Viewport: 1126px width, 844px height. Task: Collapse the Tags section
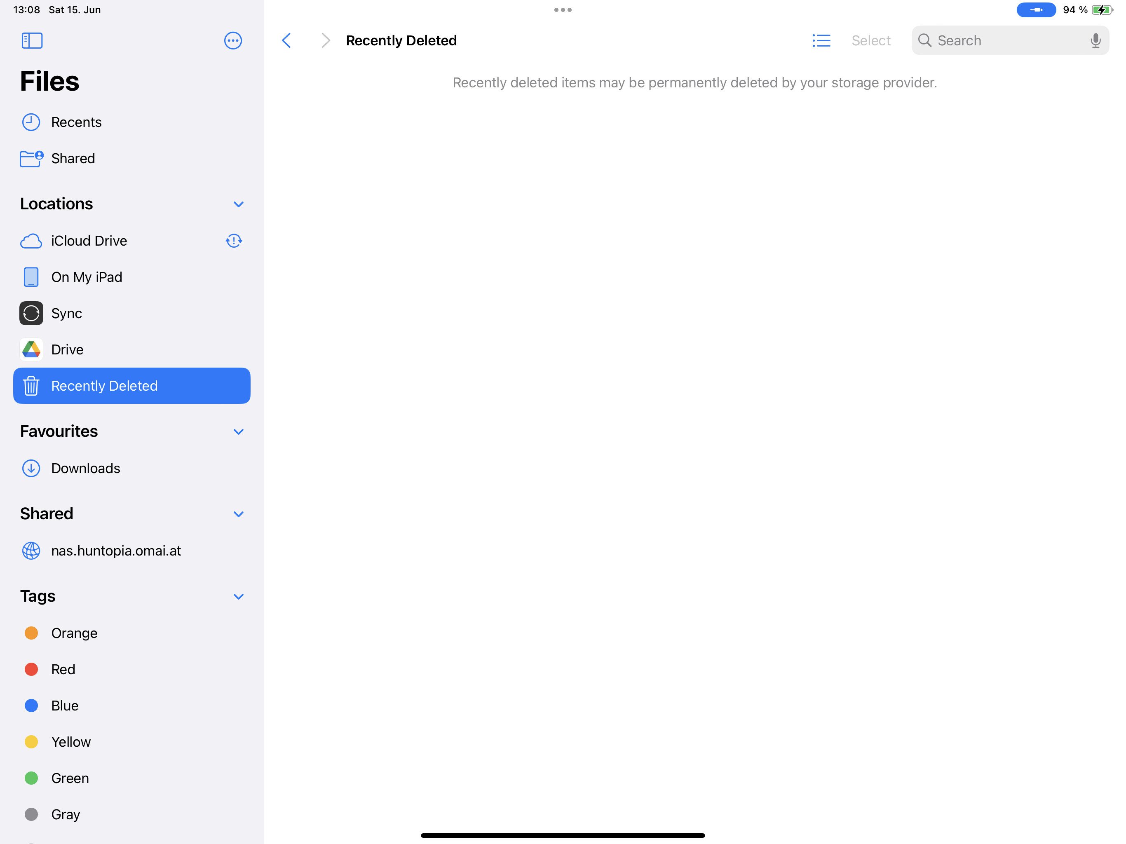point(238,596)
